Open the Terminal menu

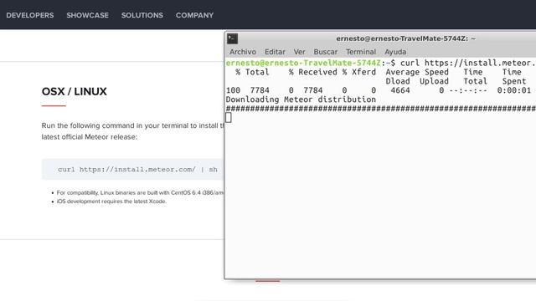[361, 52]
